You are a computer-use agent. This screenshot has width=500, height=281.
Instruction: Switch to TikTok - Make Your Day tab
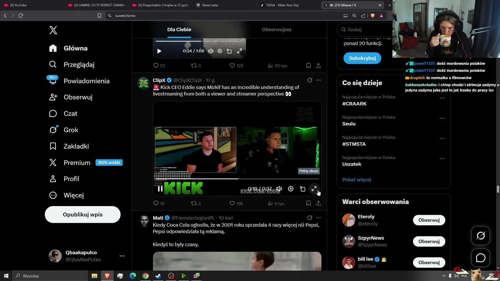click(x=288, y=5)
